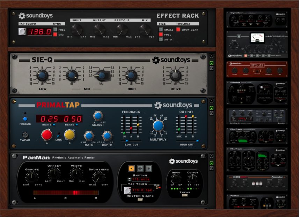Tap the Effect Rack tap tempo button
Image resolution: width=299 pixels, height=217 pixels.
pyautogui.click(x=22, y=32)
